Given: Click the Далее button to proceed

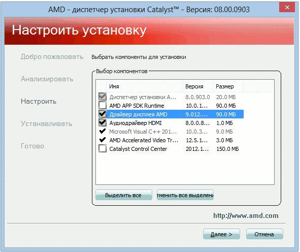Looking at the screenshot, I should coord(221,234).
